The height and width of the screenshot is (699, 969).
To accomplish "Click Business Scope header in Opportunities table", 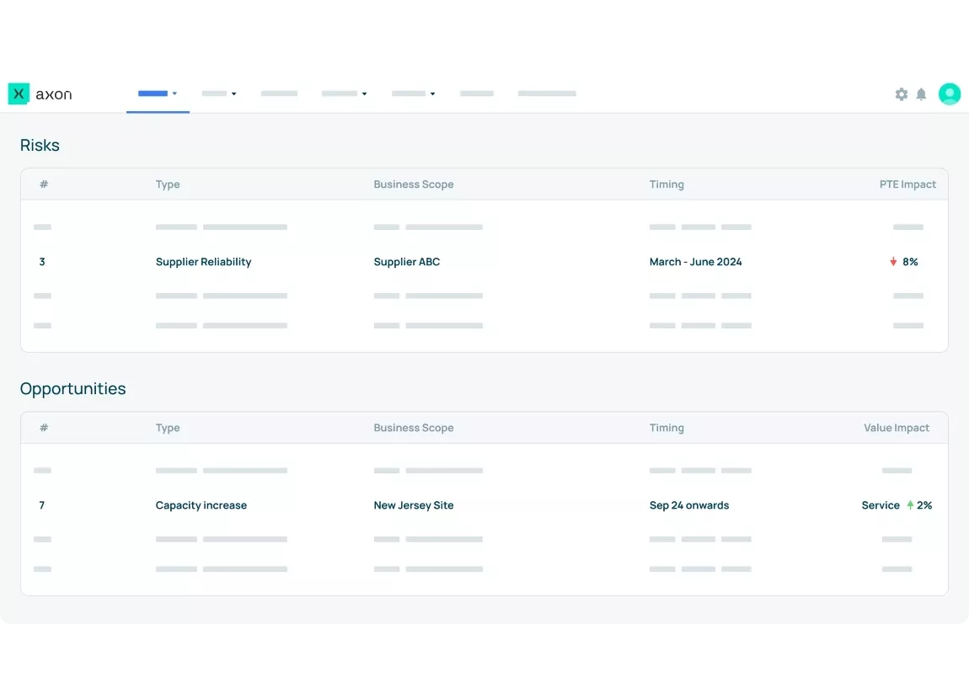I will 414,427.
